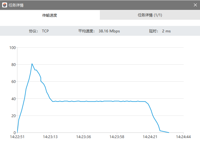Click the 14:24:21 time axis label
This screenshot has height=148, width=200.
point(150,137)
